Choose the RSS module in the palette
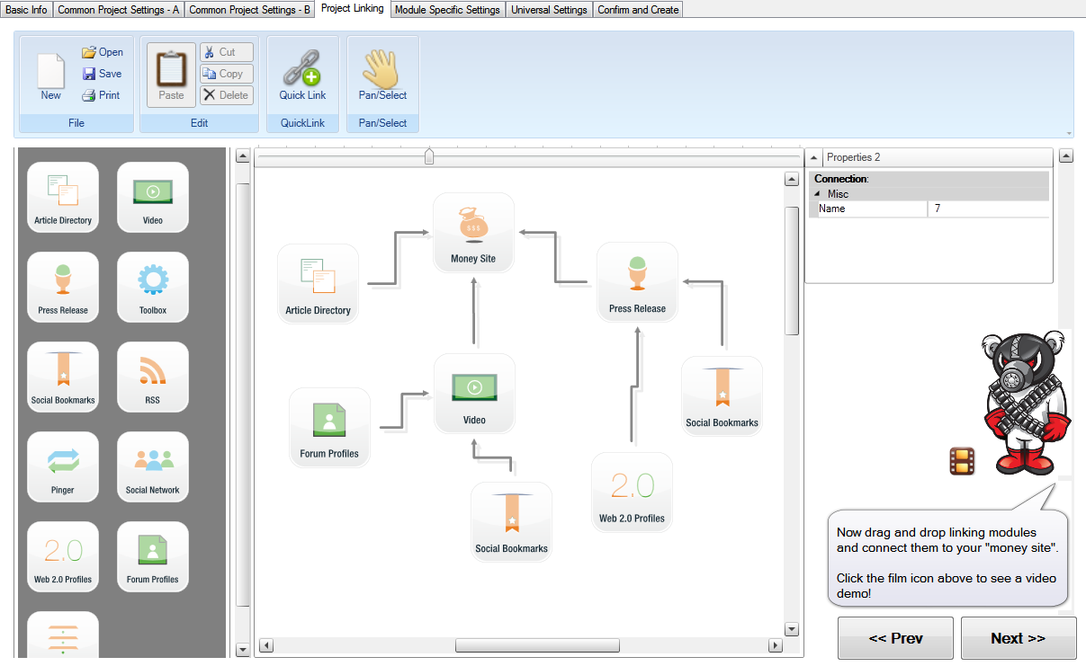1086x666 pixels. tap(153, 377)
